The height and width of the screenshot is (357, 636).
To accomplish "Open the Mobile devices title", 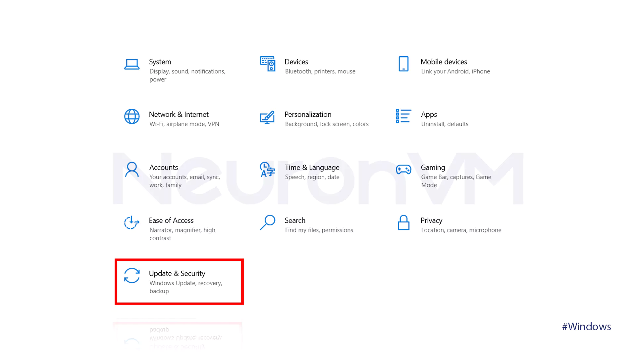I will point(444,62).
